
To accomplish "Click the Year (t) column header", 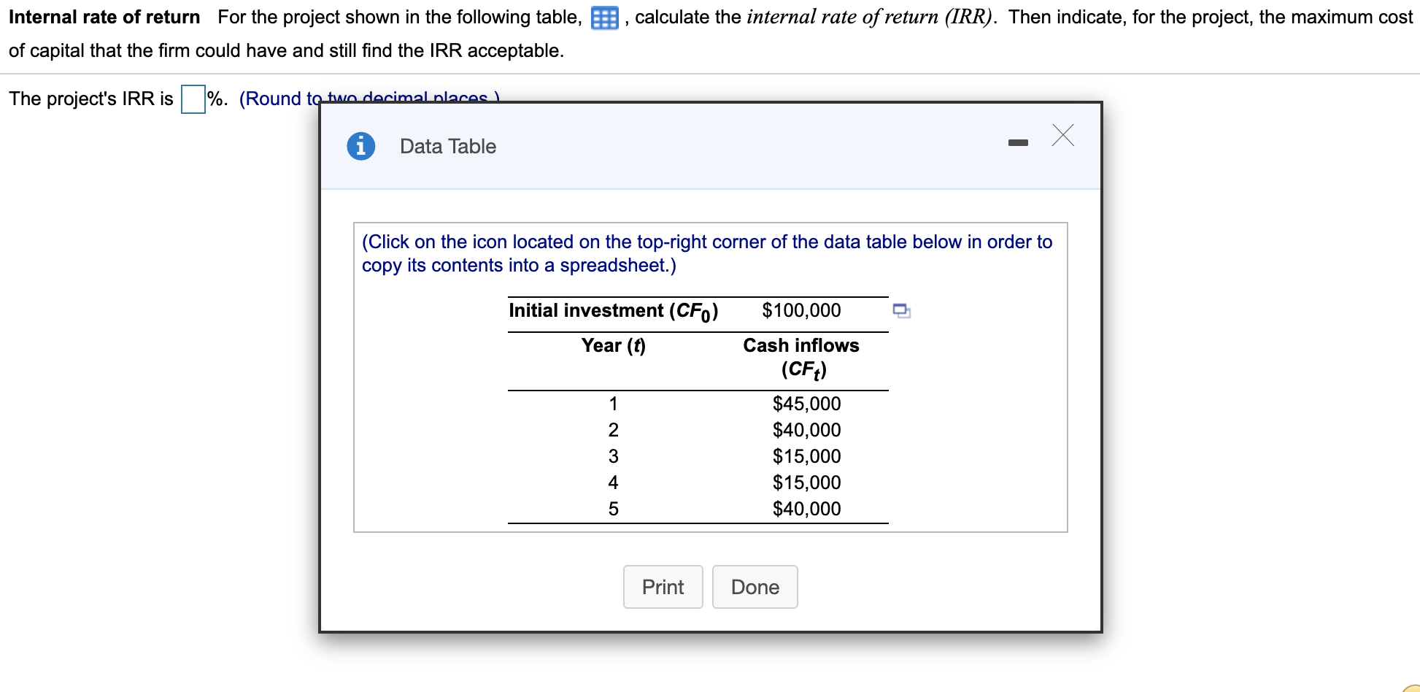I will [613, 345].
